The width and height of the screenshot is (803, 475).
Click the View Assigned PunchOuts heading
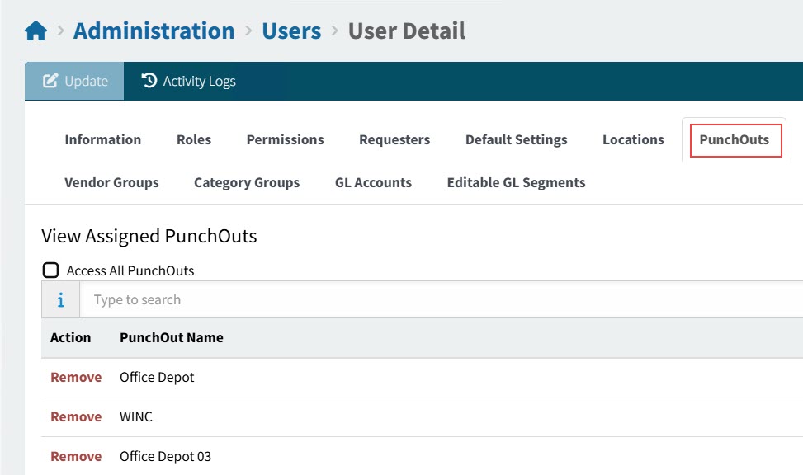point(149,236)
